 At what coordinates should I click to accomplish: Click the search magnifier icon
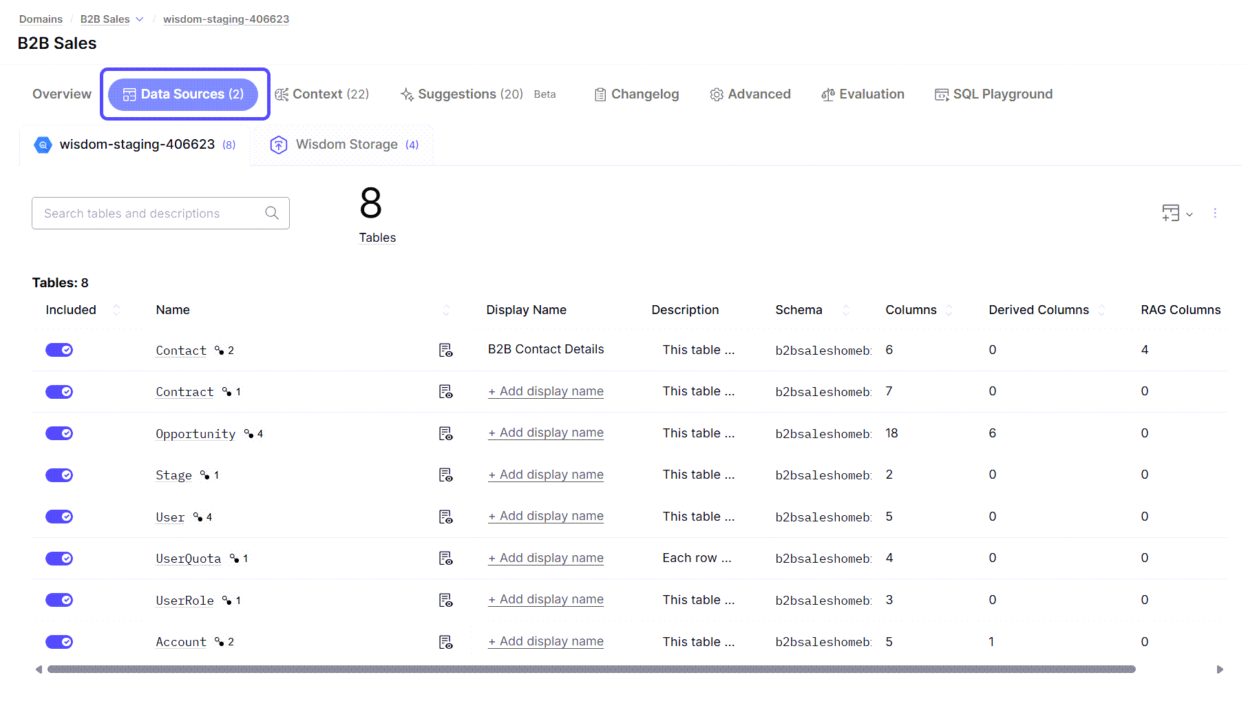point(272,213)
